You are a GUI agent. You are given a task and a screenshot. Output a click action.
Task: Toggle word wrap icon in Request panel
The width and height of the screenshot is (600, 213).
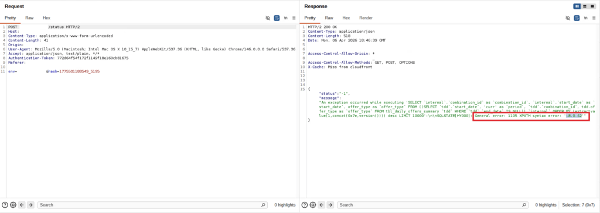277,18
